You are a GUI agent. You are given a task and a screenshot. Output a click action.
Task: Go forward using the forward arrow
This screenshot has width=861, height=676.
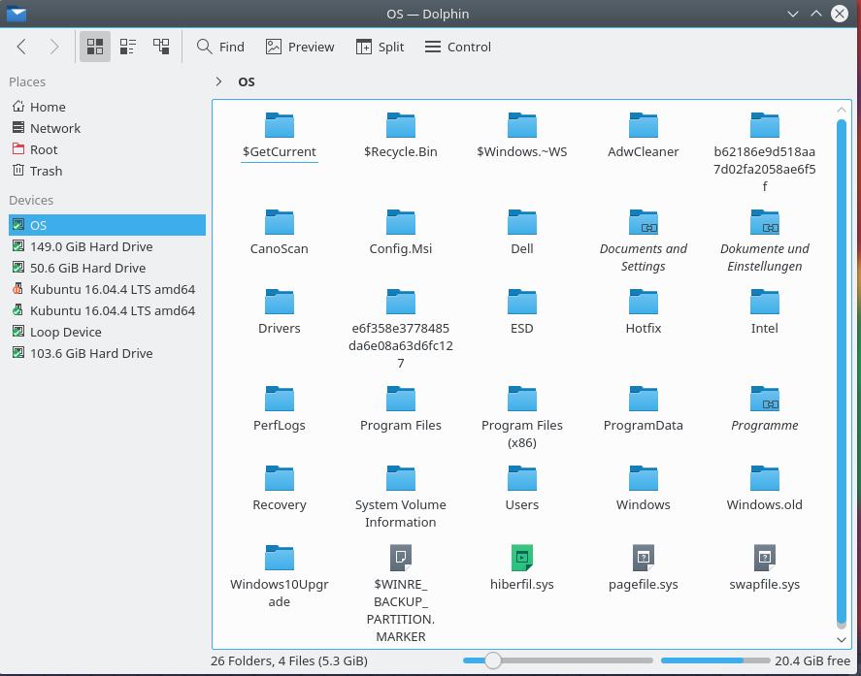[x=54, y=47]
